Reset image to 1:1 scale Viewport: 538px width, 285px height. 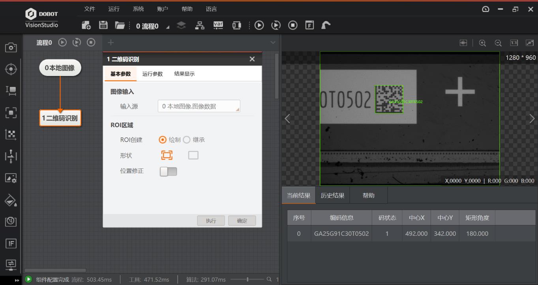(514, 43)
